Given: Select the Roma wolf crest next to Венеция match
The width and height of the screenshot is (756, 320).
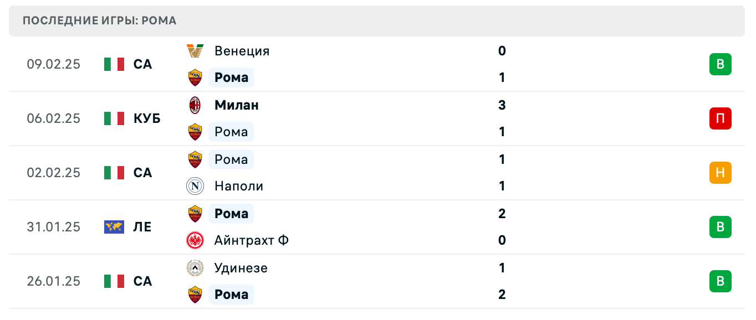Looking at the screenshot, I should 195,78.
